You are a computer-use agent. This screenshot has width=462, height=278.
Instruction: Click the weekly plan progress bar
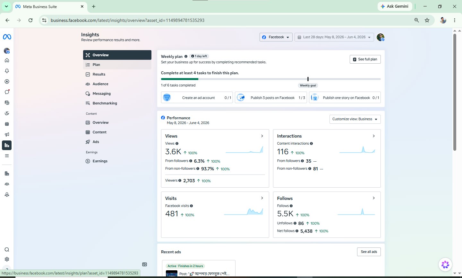tap(271, 79)
